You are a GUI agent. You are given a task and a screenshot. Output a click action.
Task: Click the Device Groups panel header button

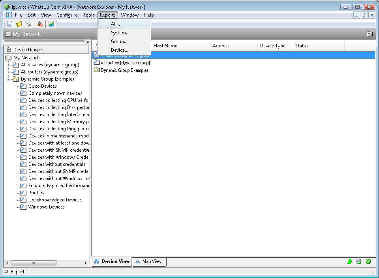pyautogui.click(x=47, y=49)
